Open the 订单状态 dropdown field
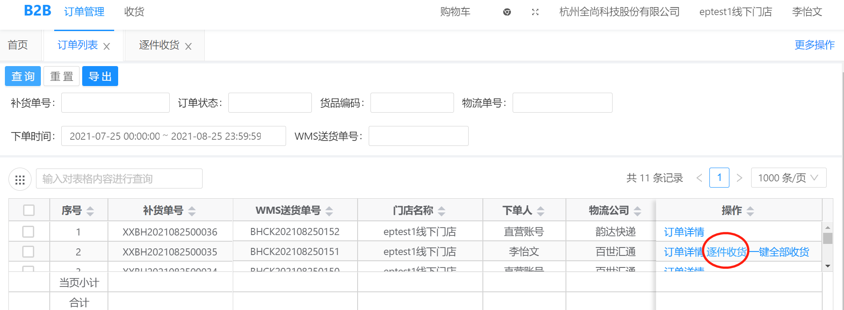Viewport: 844px width, 310px height. pos(270,102)
